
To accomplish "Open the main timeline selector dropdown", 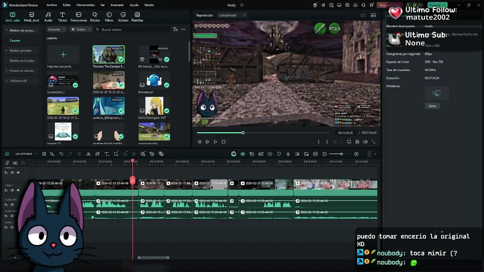I will point(25,154).
